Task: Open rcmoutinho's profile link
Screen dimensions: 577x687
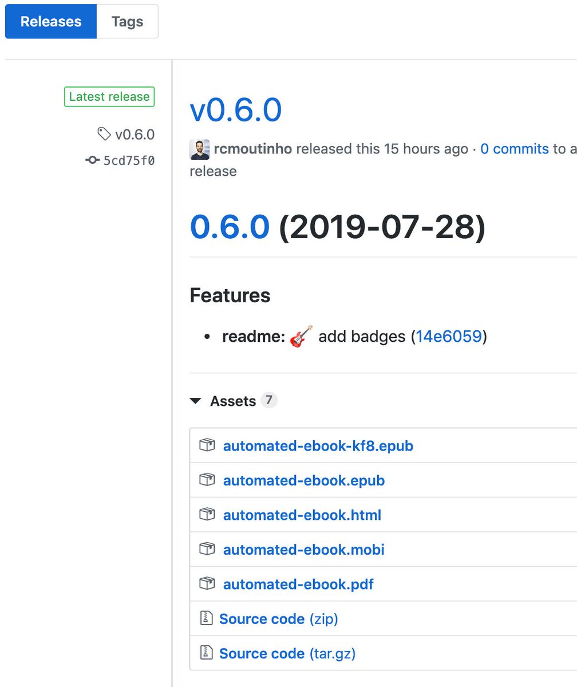Action: tap(253, 149)
